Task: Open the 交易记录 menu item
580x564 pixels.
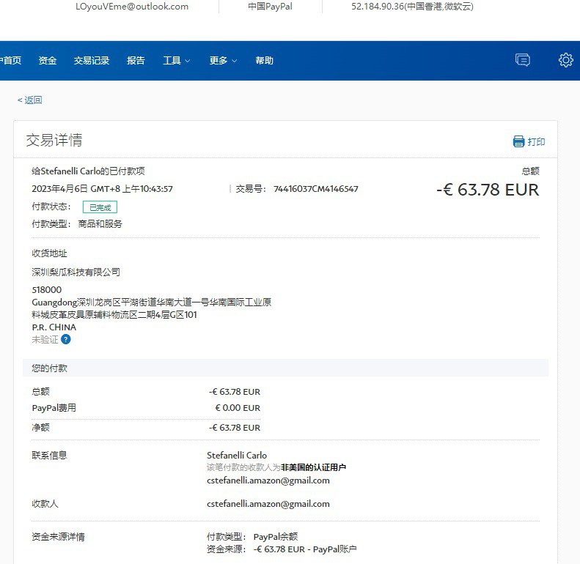Action: pyautogui.click(x=92, y=61)
